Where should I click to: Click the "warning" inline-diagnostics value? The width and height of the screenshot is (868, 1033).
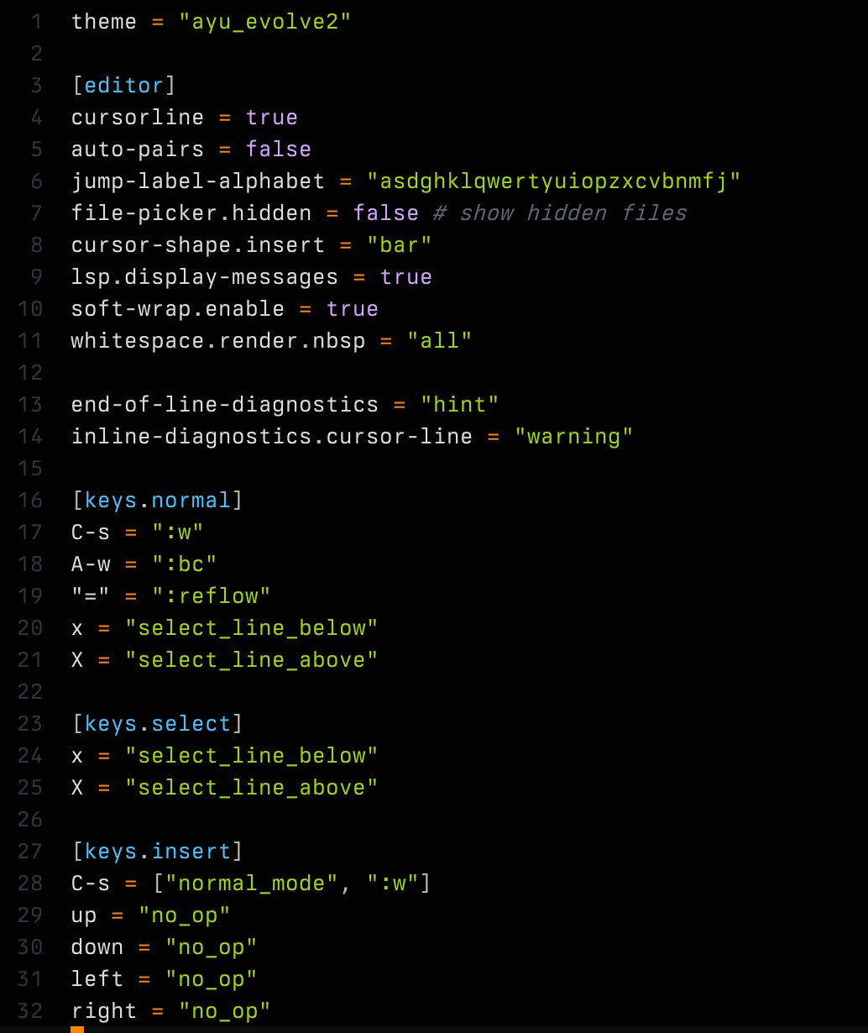click(x=573, y=437)
